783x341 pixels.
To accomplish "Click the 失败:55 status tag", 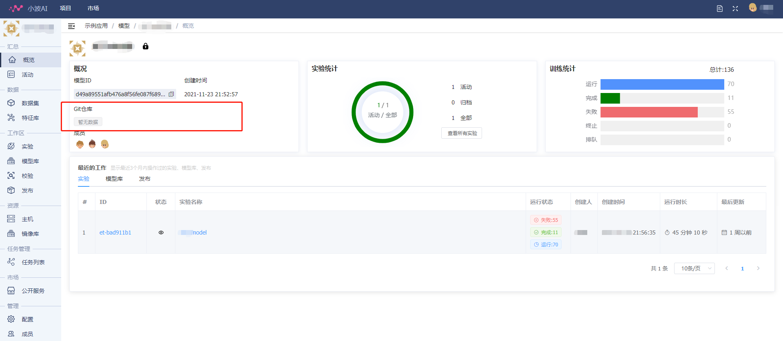I will [546, 220].
